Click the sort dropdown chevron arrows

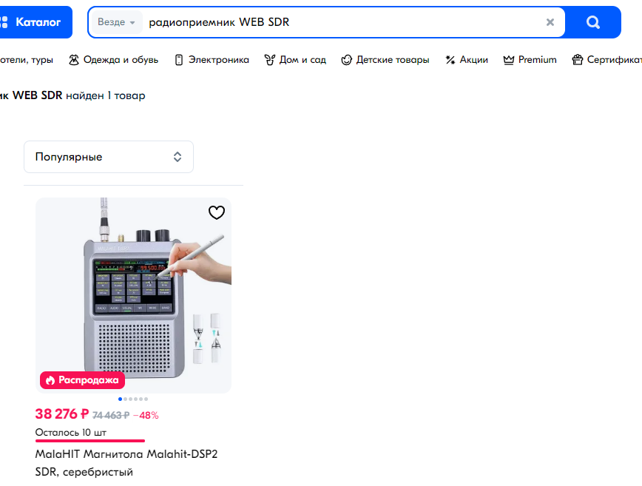coord(178,157)
